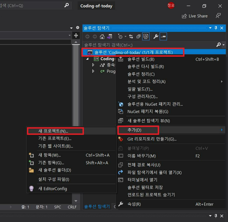Choose NuGet 패키지 복원(G)
This screenshot has height=222, width=228.
pyautogui.click(x=171, y=111)
